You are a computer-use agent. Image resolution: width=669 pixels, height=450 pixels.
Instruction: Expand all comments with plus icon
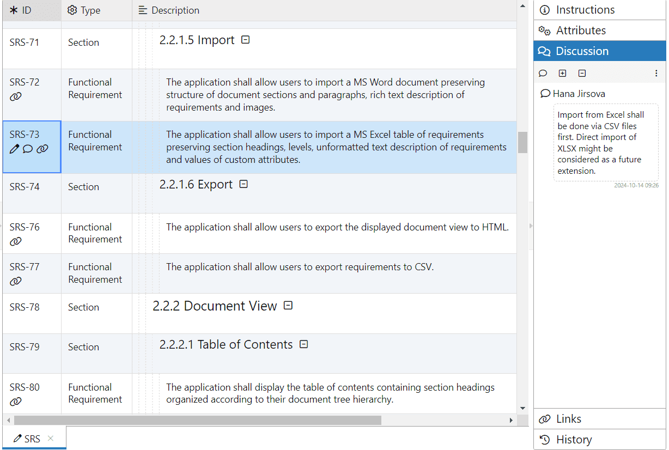(x=563, y=73)
